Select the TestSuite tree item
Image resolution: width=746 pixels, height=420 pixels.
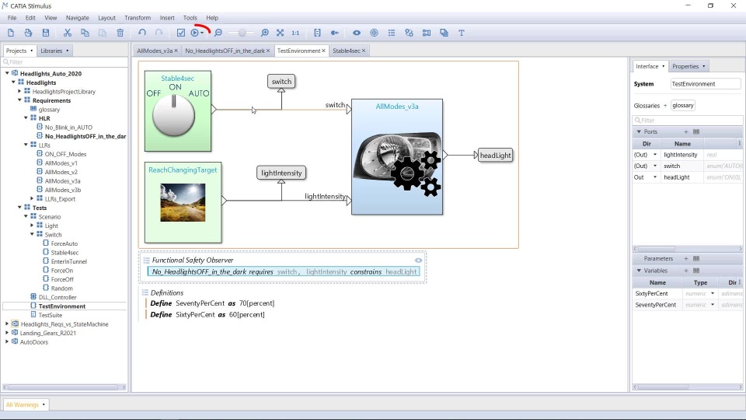click(x=51, y=315)
